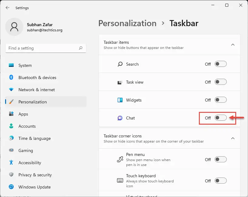Image resolution: width=248 pixels, height=197 pixels.
Task: Open Accounts settings
Action: tap(46, 126)
